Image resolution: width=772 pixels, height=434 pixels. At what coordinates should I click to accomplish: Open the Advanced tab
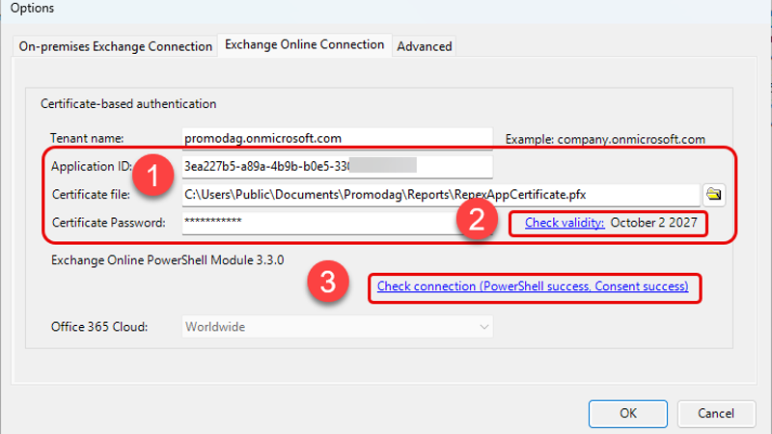click(424, 46)
